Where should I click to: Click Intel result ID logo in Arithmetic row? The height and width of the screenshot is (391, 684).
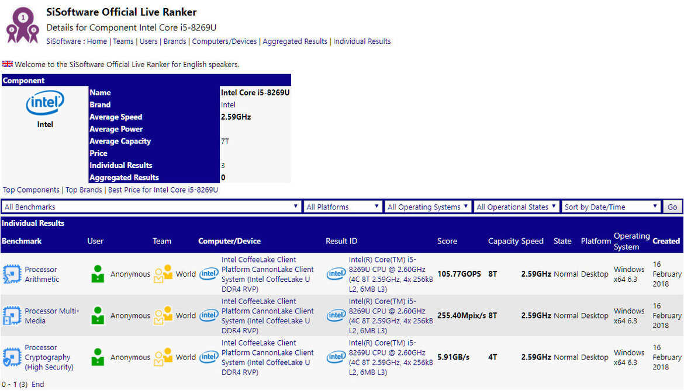[x=336, y=274]
